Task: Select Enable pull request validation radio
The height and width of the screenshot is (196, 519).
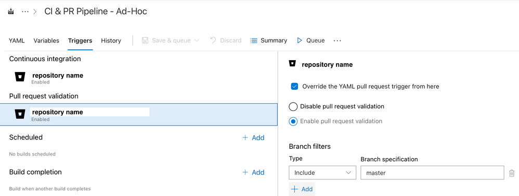Action: coord(293,121)
